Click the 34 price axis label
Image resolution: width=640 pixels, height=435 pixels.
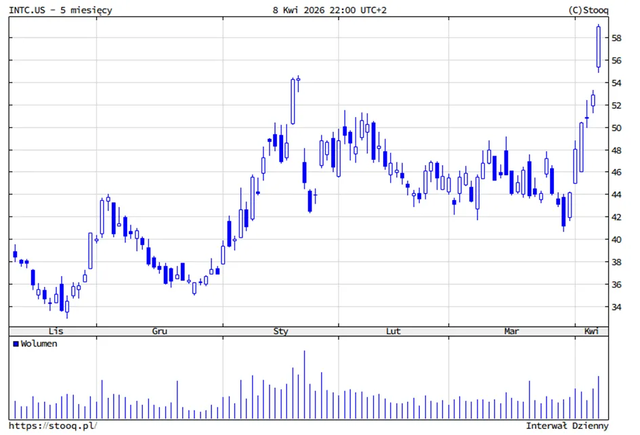tap(616, 306)
